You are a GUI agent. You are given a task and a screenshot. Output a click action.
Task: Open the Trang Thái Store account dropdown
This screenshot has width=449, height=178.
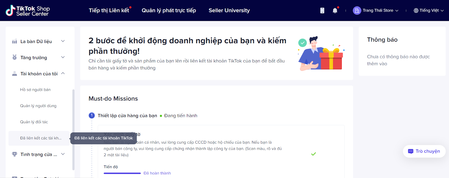(375, 11)
